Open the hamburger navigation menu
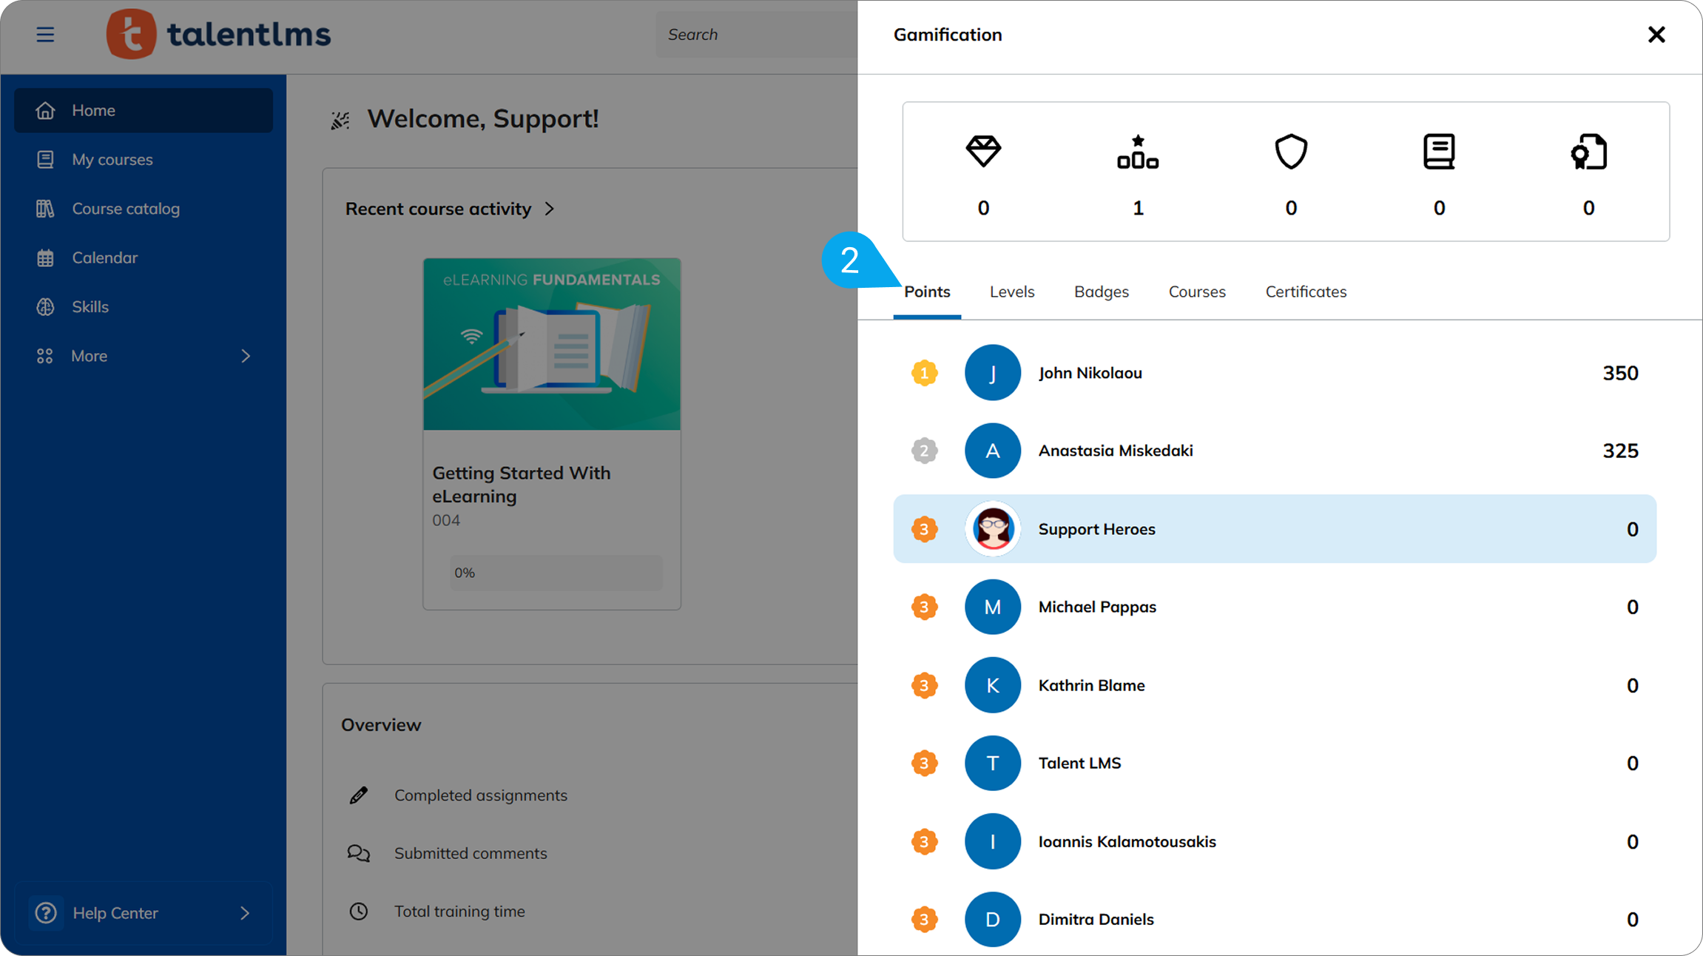 pos(45,34)
